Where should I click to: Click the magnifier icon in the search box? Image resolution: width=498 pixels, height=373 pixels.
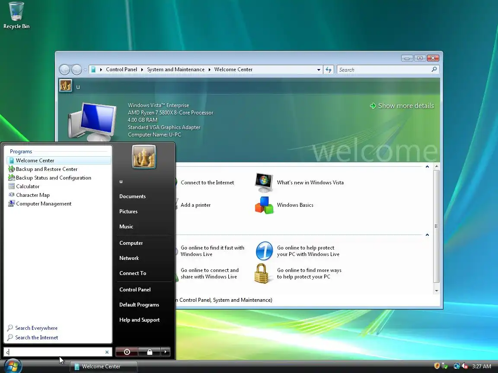click(434, 70)
